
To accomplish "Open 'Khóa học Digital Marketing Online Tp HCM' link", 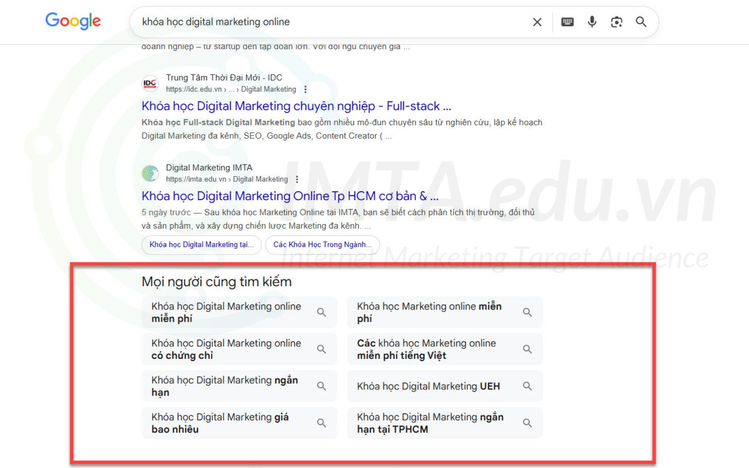I will [290, 196].
